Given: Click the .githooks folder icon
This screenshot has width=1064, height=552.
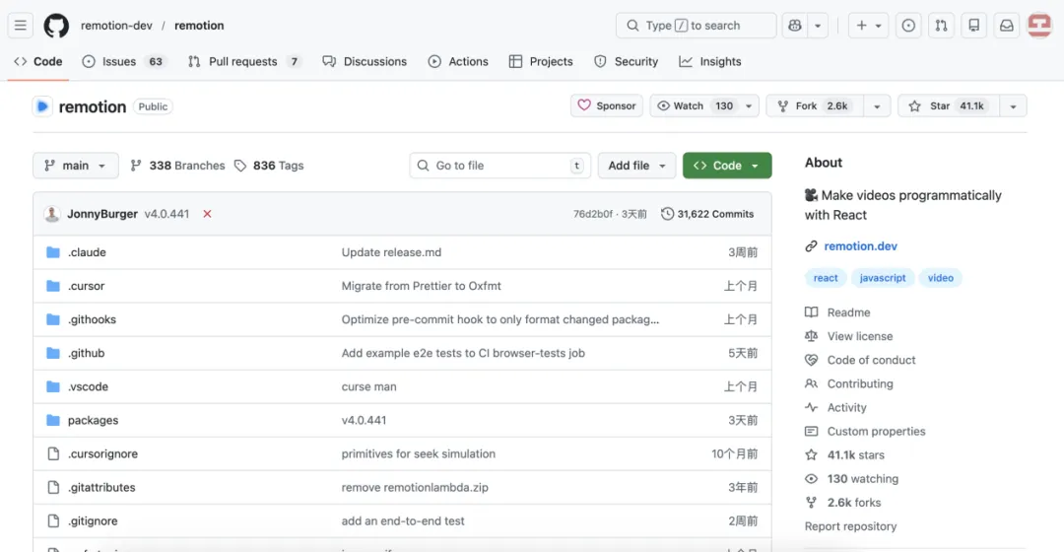Looking at the screenshot, I should pyautogui.click(x=53, y=319).
